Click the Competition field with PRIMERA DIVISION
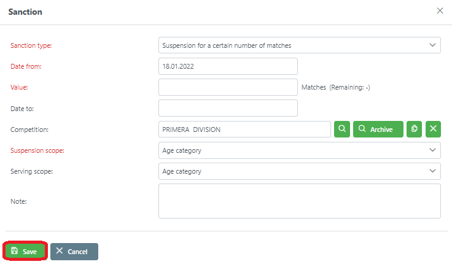The width and height of the screenshot is (452, 267). (x=244, y=129)
